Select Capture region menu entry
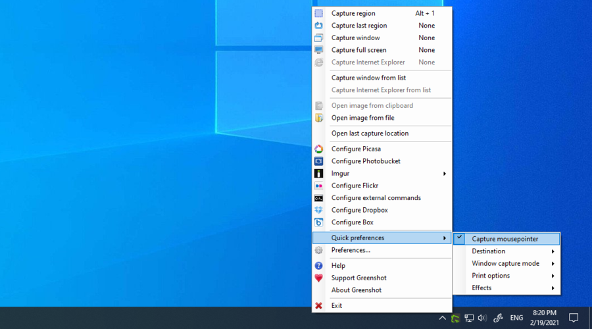Viewport: 592px width, 329px height. 382,13
